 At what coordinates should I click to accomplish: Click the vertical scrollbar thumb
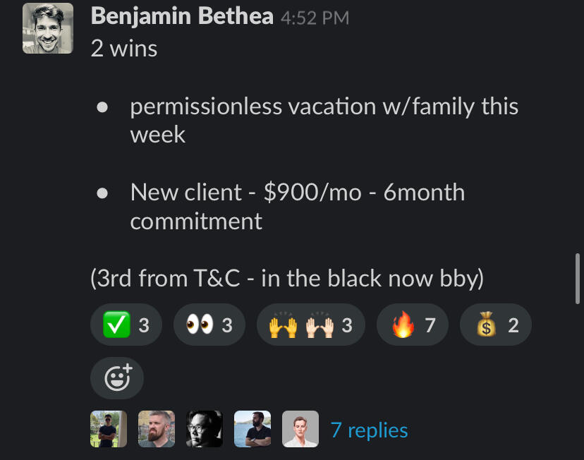pos(578,279)
